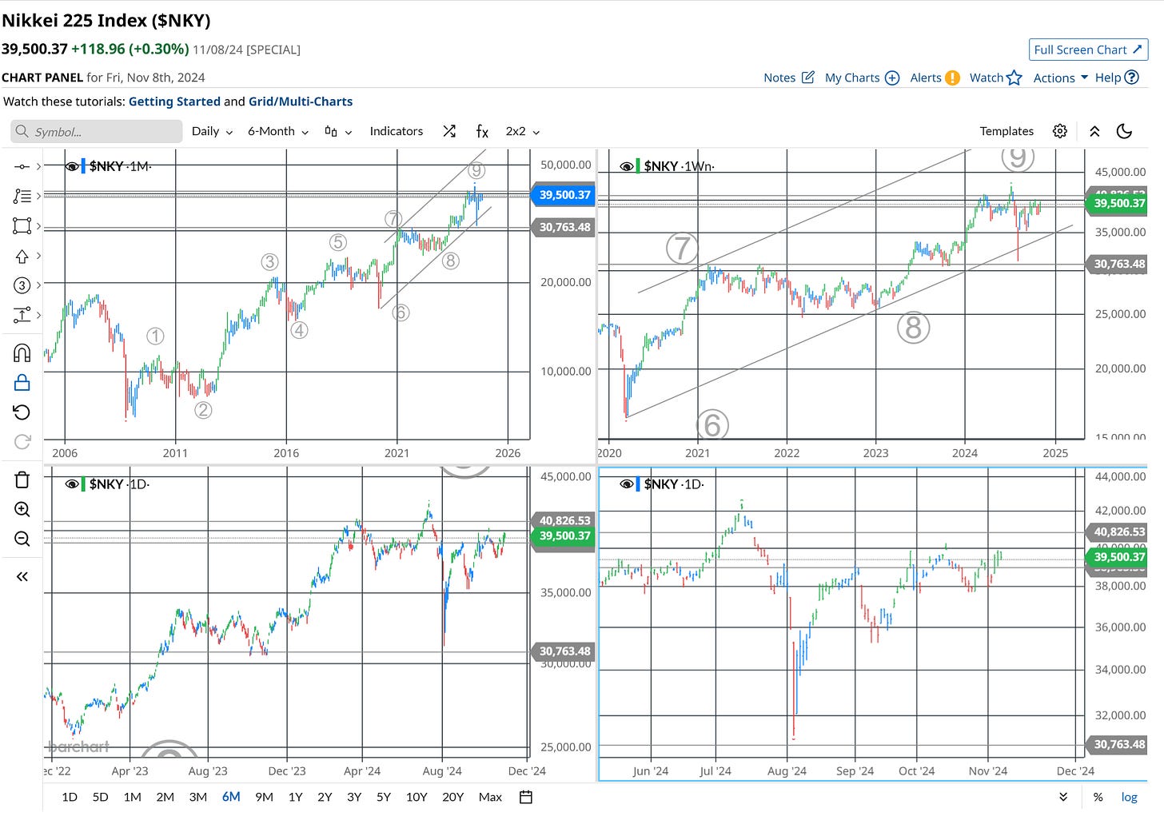Select the 9M range tab
The height and width of the screenshot is (820, 1164).
(x=264, y=797)
